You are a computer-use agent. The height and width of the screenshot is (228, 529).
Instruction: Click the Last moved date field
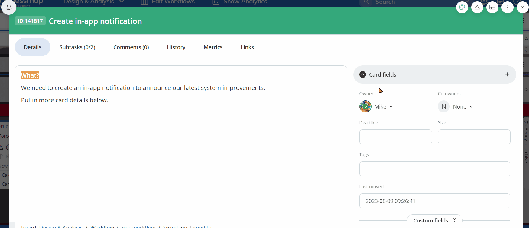pos(435,201)
